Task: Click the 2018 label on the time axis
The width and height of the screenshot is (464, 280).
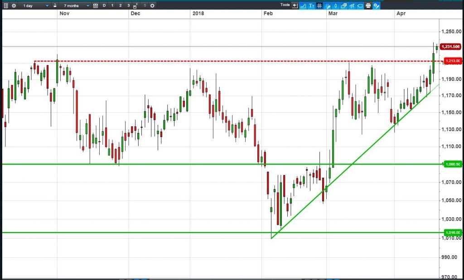Action: coord(198,14)
